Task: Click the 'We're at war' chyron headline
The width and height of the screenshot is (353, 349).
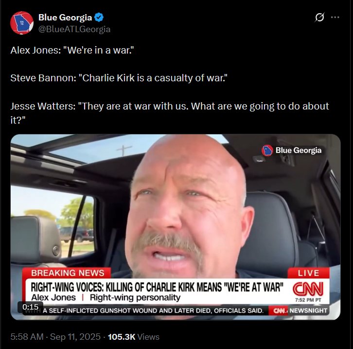Action: 157,287
